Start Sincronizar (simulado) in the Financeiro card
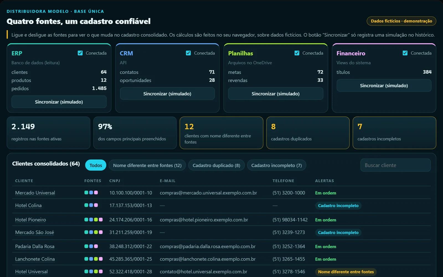 click(x=384, y=86)
